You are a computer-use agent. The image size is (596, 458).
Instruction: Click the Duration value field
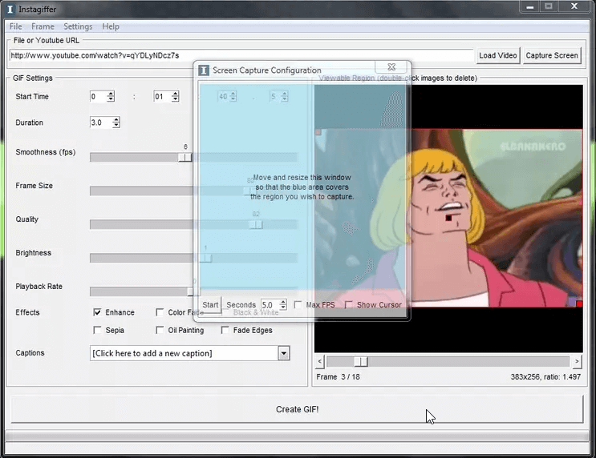pos(101,123)
